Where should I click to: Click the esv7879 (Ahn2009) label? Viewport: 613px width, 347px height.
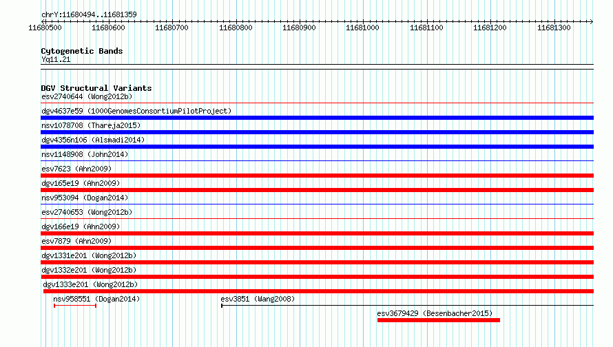[x=76, y=241]
